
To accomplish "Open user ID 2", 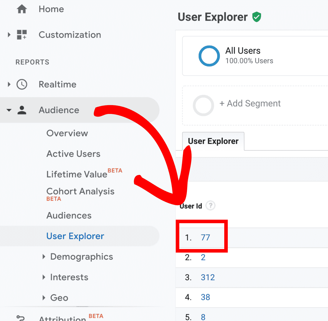I will click(203, 257).
